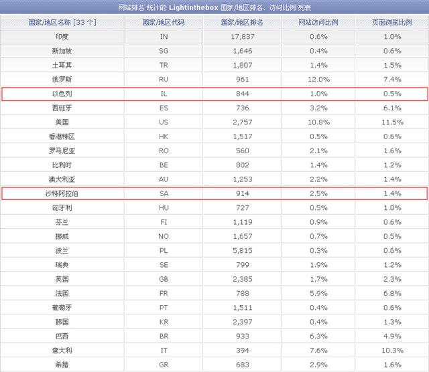Select the 沙特阿拉伯 country cell
Viewport: 429px width, 372px height.
[62, 193]
